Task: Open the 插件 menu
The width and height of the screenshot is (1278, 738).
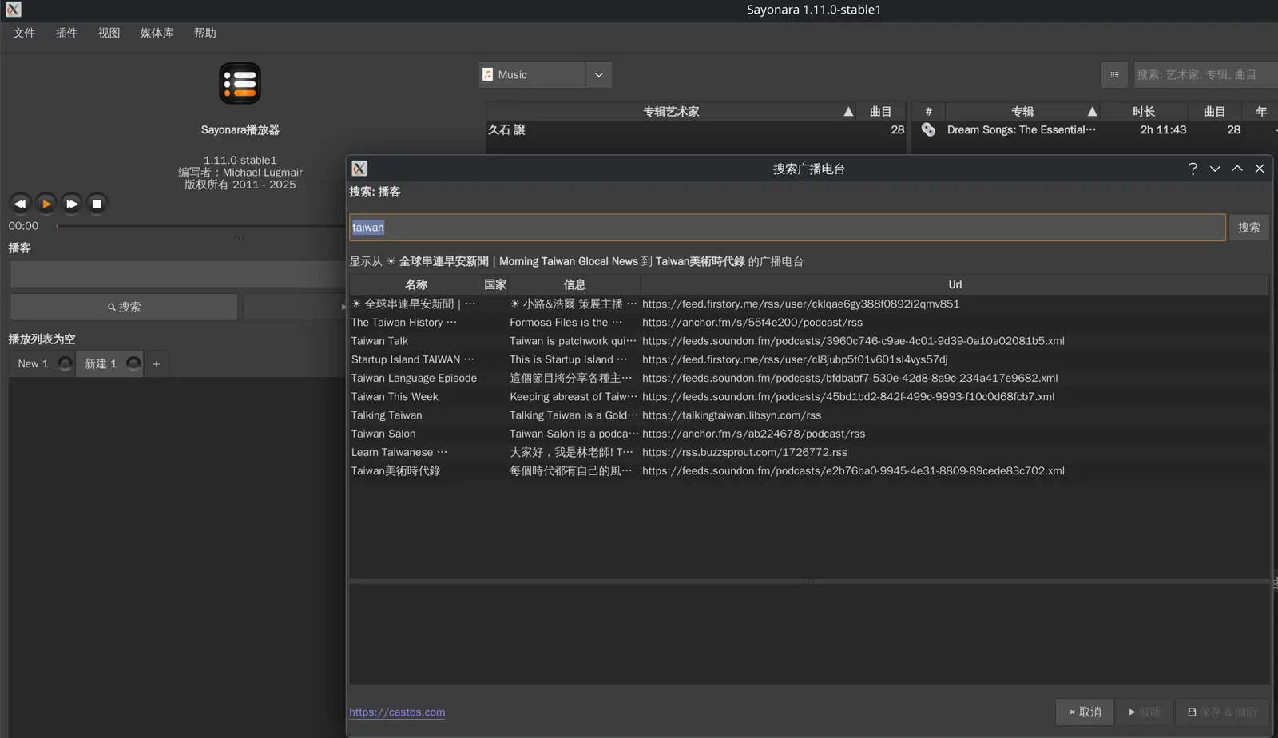Action: coord(66,33)
